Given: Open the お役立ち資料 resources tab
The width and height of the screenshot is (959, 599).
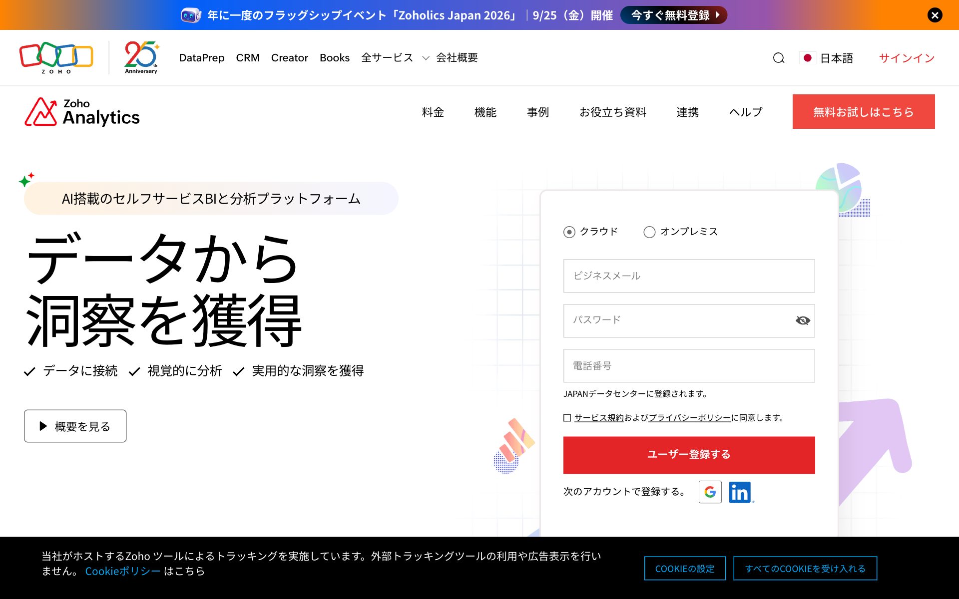Looking at the screenshot, I should pos(613,112).
